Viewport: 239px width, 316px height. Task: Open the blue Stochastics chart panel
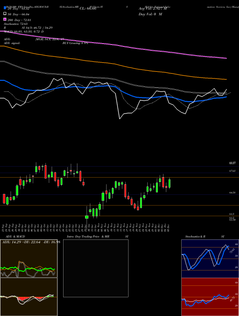[210, 259]
